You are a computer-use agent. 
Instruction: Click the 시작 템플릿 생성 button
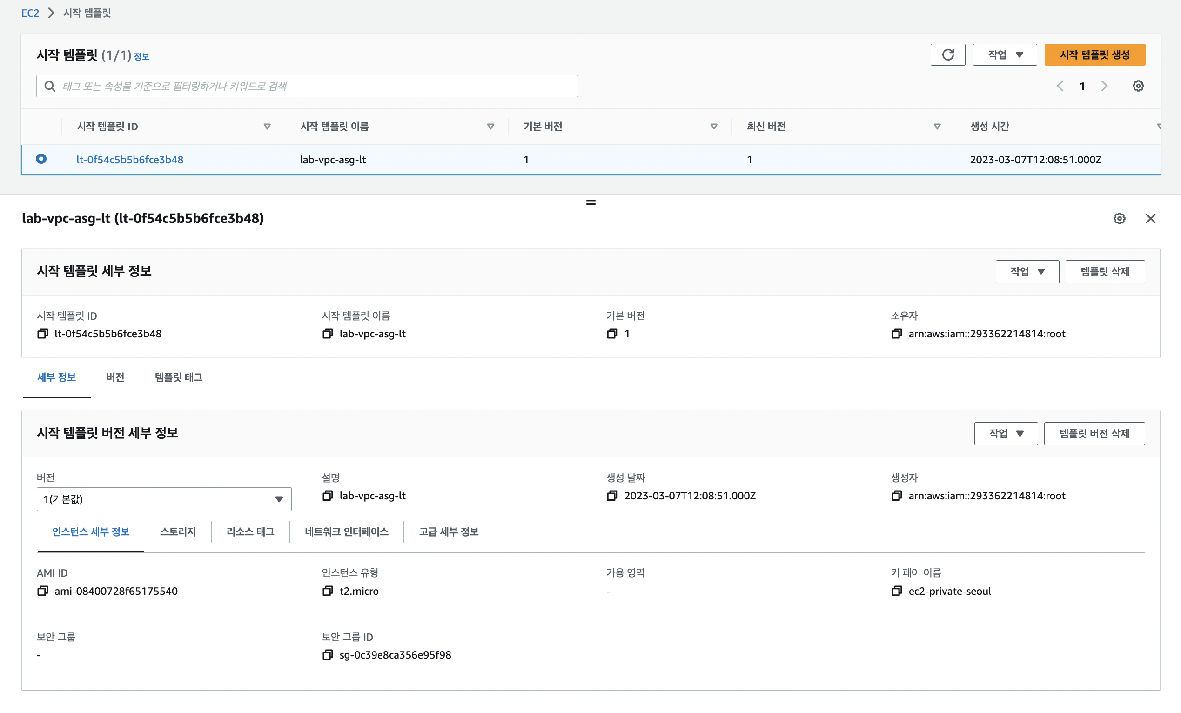1094,54
